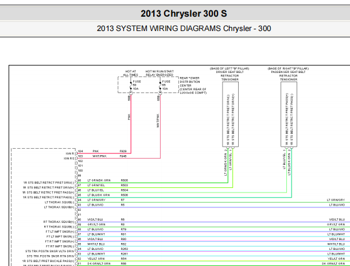Select the "RT THORAX SQUIB(+)" connector label

59,222
